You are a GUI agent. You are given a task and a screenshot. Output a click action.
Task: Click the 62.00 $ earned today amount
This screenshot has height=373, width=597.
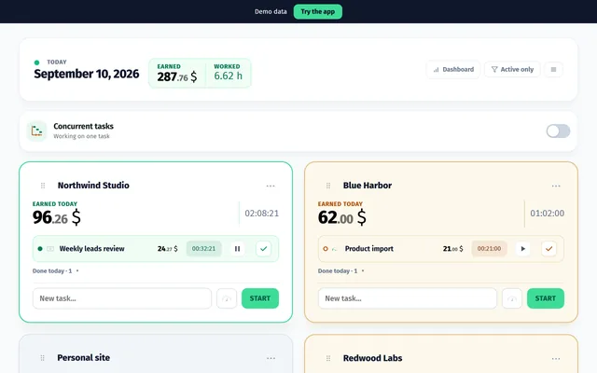pyautogui.click(x=342, y=217)
